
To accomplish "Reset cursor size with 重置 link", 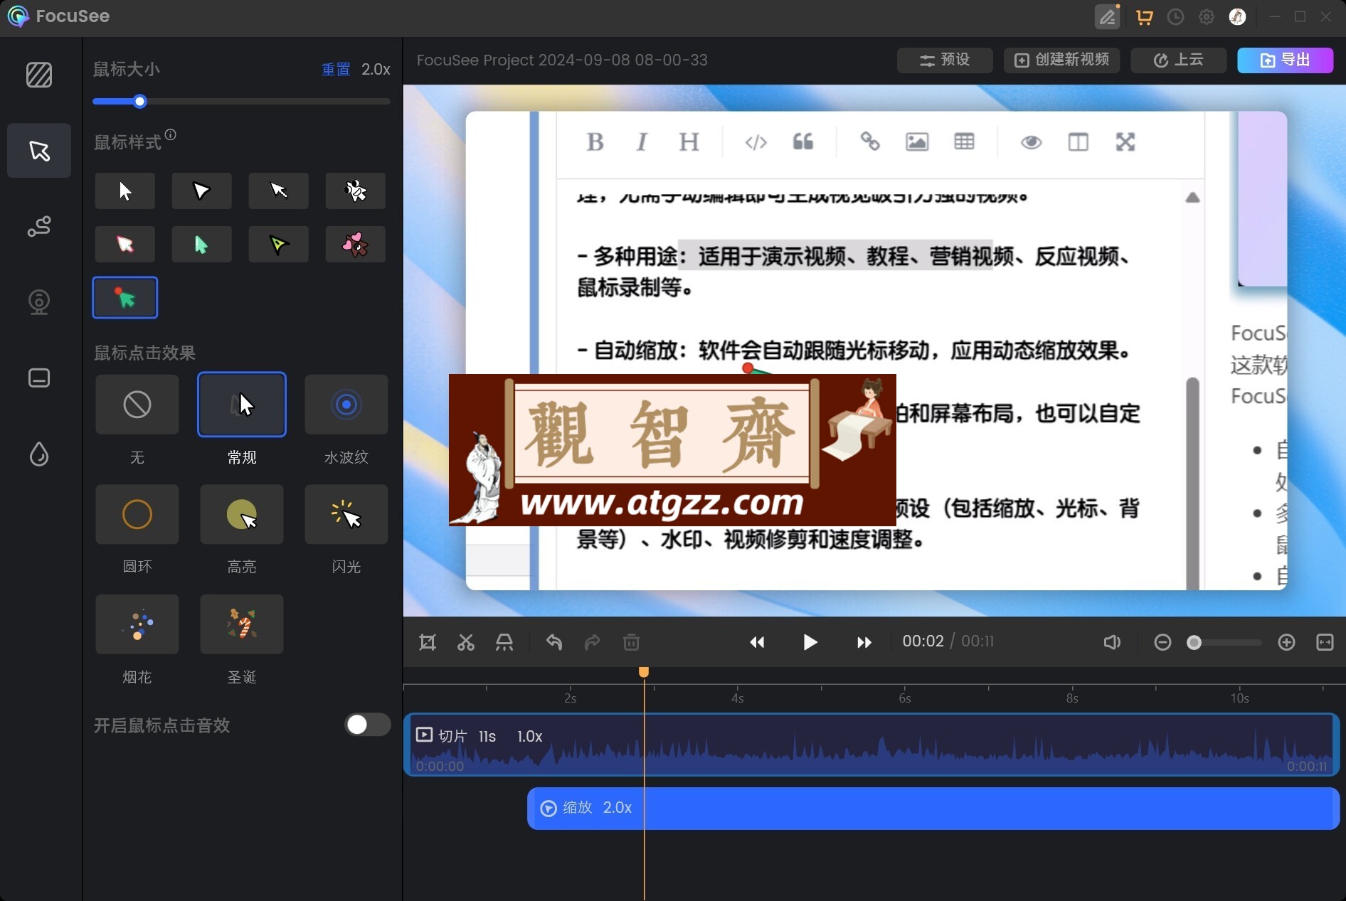I will pyautogui.click(x=336, y=69).
